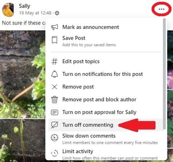Click Sally's duck profile picture
The height and width of the screenshot is (162, 173).
pyautogui.click(x=9, y=10)
